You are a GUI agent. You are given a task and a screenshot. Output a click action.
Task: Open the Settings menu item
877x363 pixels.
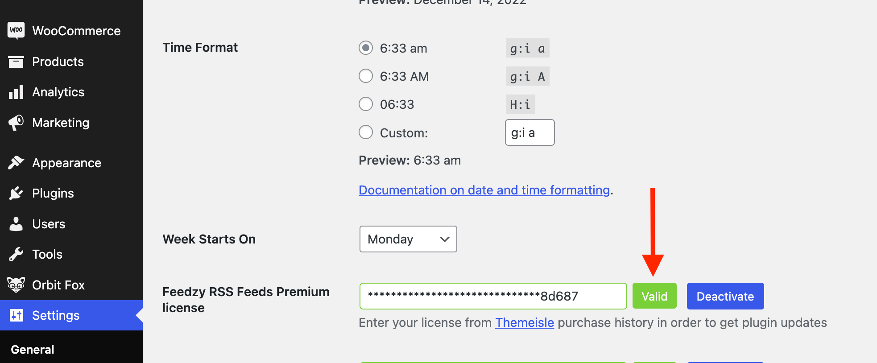coord(56,315)
